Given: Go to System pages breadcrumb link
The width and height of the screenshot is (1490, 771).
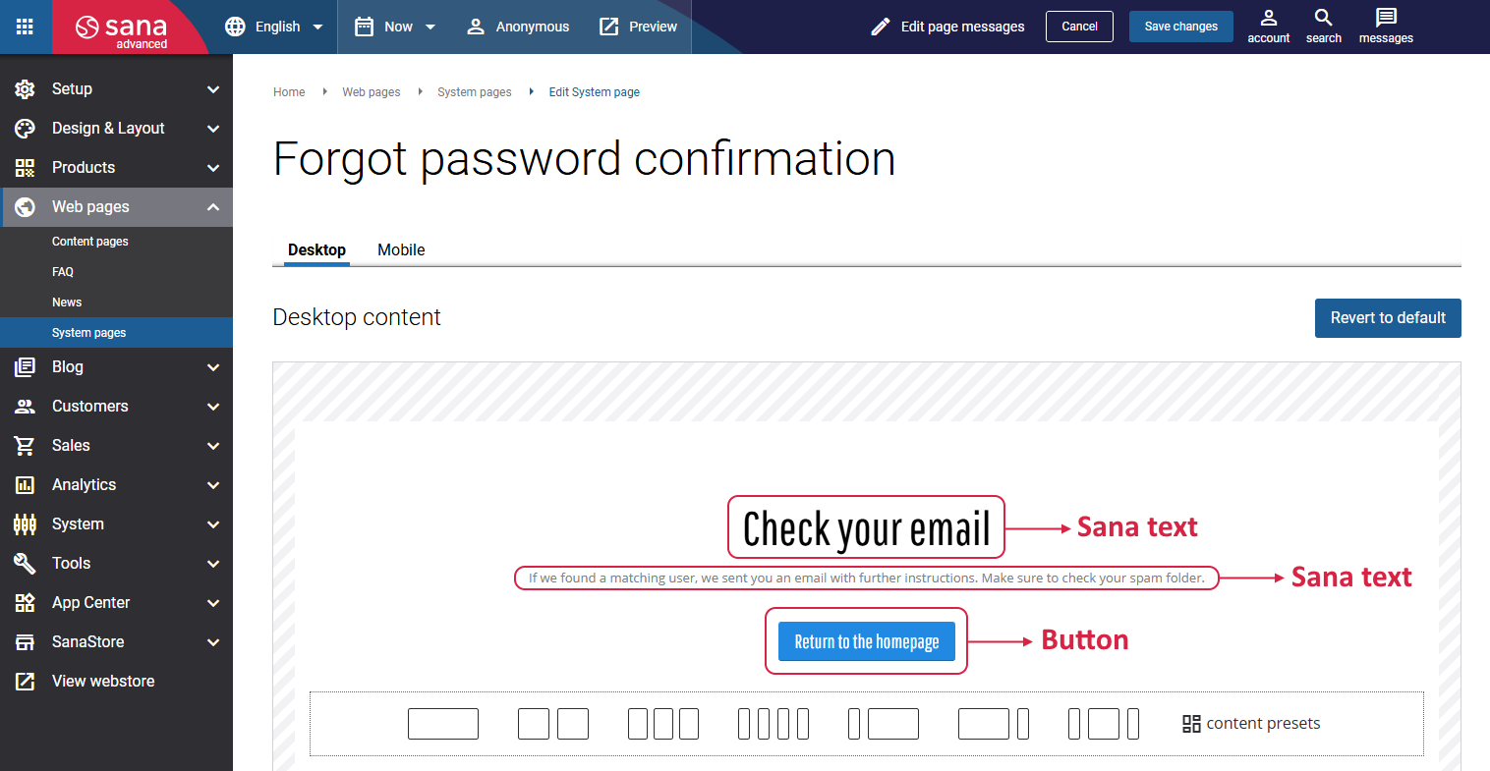Looking at the screenshot, I should (475, 92).
